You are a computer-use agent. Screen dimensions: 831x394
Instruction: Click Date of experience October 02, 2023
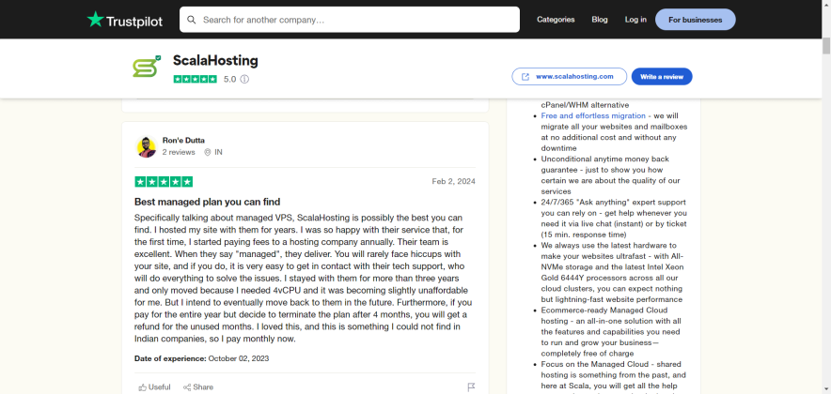pos(202,358)
